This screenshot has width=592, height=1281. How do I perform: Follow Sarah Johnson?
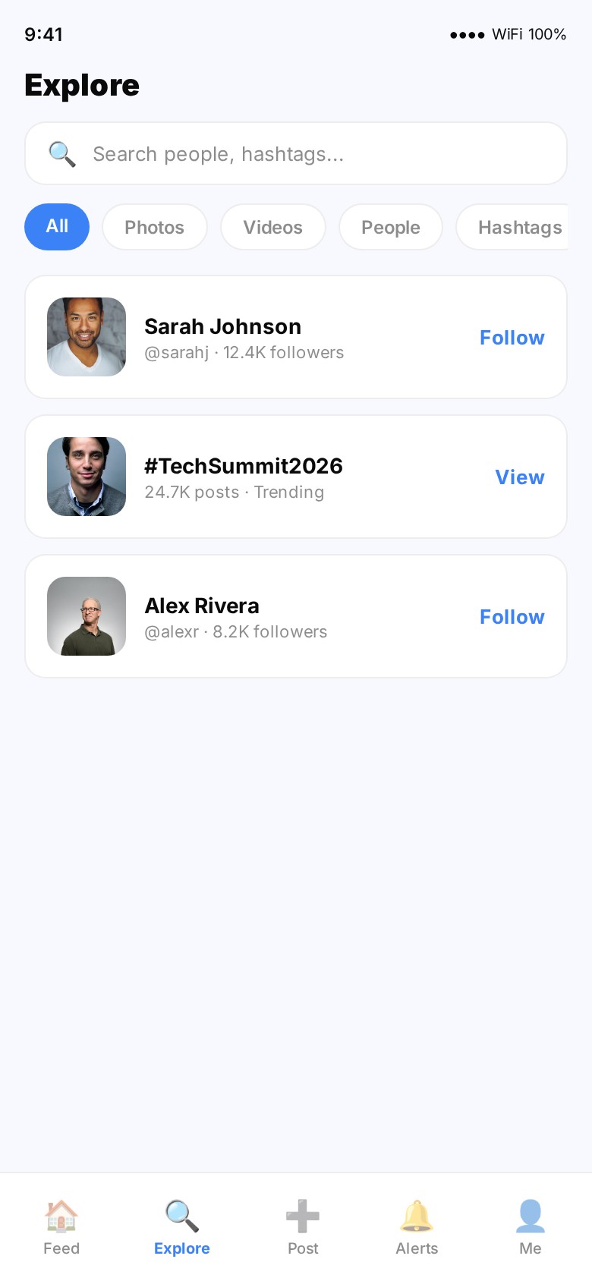pos(512,338)
